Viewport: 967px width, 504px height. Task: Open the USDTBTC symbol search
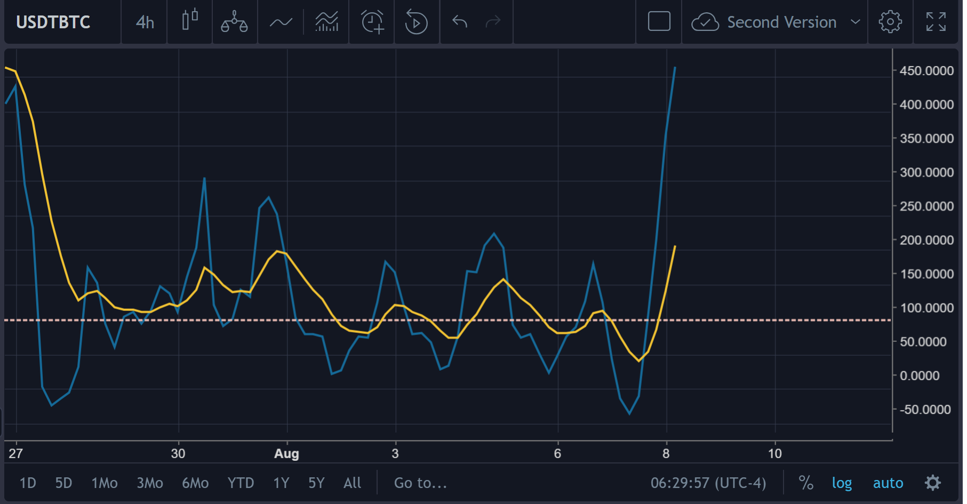(53, 22)
